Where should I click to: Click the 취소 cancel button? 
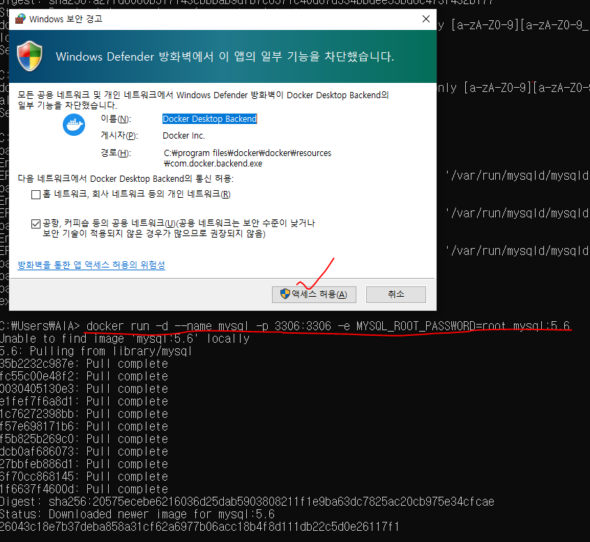pos(396,294)
